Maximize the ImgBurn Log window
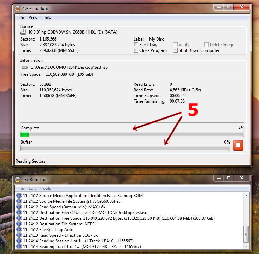The height and width of the screenshot is (254, 259). click(229, 178)
